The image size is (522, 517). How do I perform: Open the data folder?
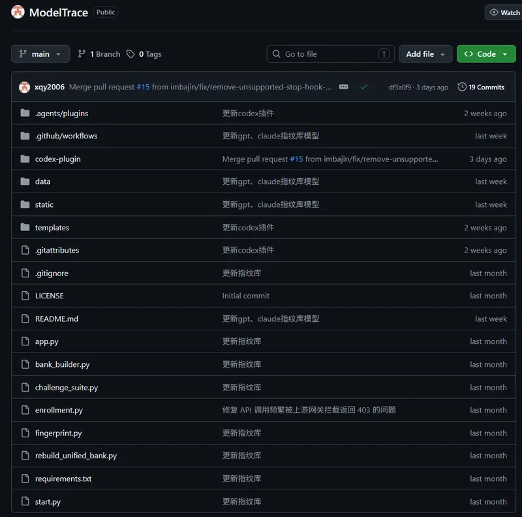coord(42,181)
